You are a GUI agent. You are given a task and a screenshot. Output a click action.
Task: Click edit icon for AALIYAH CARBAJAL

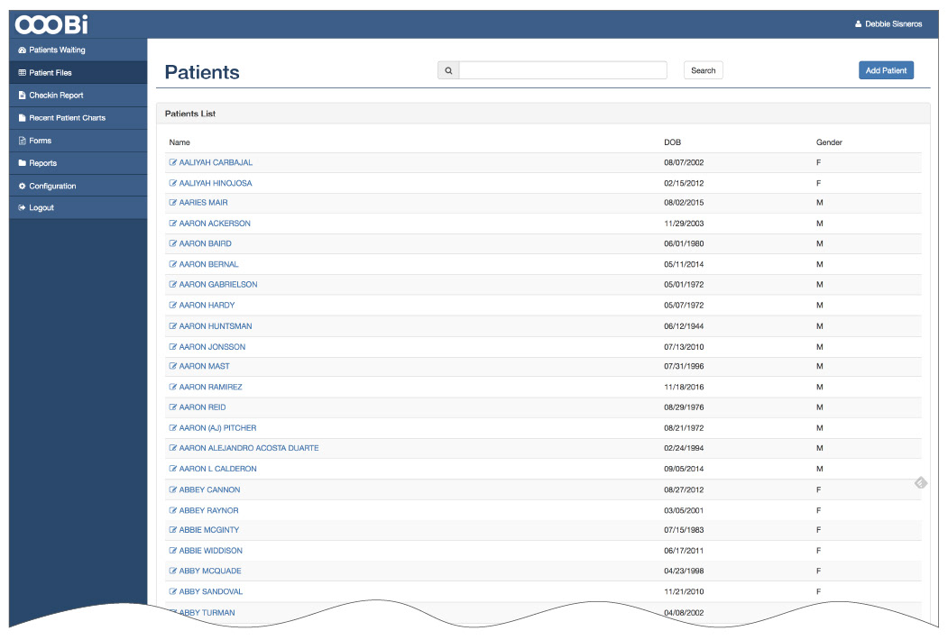click(x=173, y=162)
